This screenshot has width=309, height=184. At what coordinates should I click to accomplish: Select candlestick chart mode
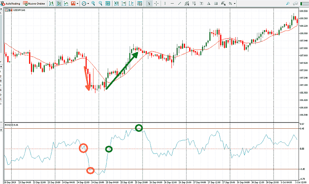point(59,3)
